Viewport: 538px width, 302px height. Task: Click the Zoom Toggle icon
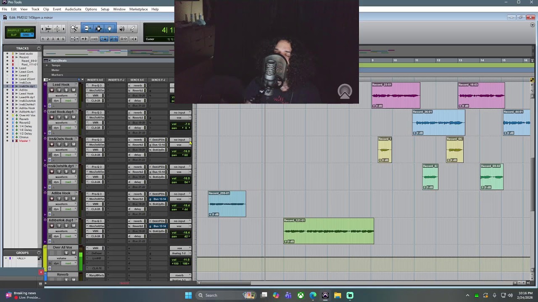(x=74, y=39)
